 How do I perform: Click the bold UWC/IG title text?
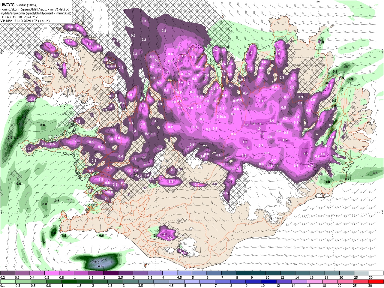[x=7, y=5]
